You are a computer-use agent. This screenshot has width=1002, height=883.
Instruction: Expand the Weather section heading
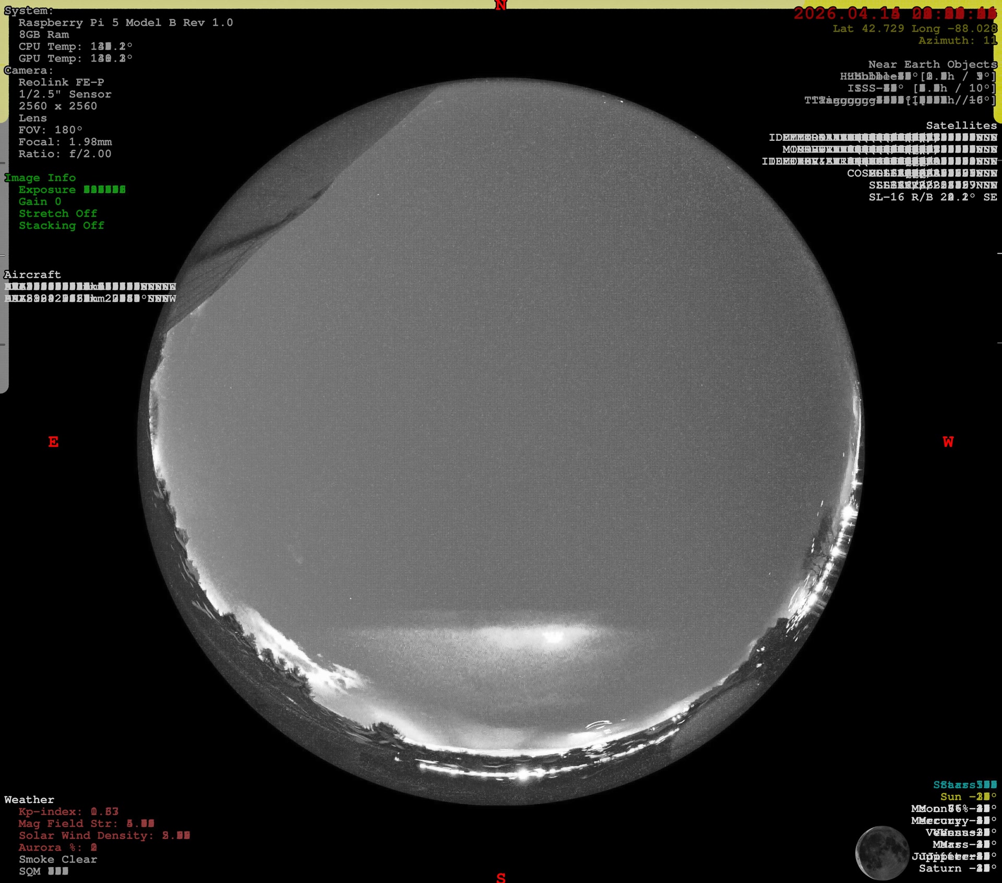(x=29, y=800)
